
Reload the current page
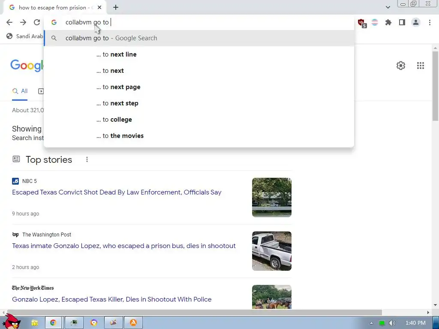37,22
